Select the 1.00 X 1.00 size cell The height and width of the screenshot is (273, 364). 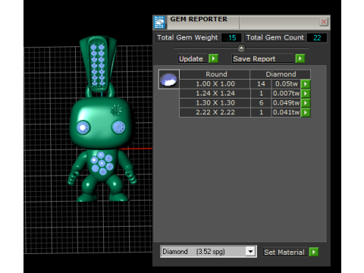pyautogui.click(x=215, y=84)
